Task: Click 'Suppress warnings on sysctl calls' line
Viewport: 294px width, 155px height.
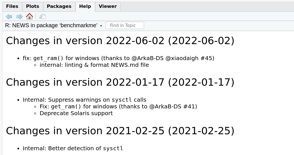Action: [85, 100]
